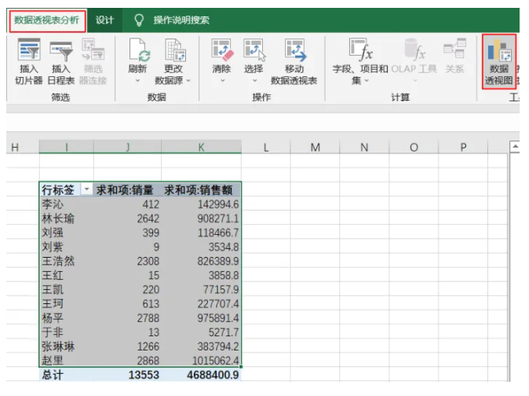Select column header P

coord(463,147)
